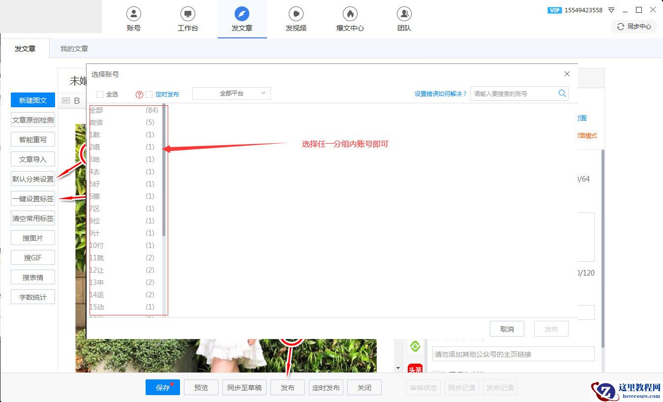Click the 文章导入 import button
663x402 pixels.
33,159
